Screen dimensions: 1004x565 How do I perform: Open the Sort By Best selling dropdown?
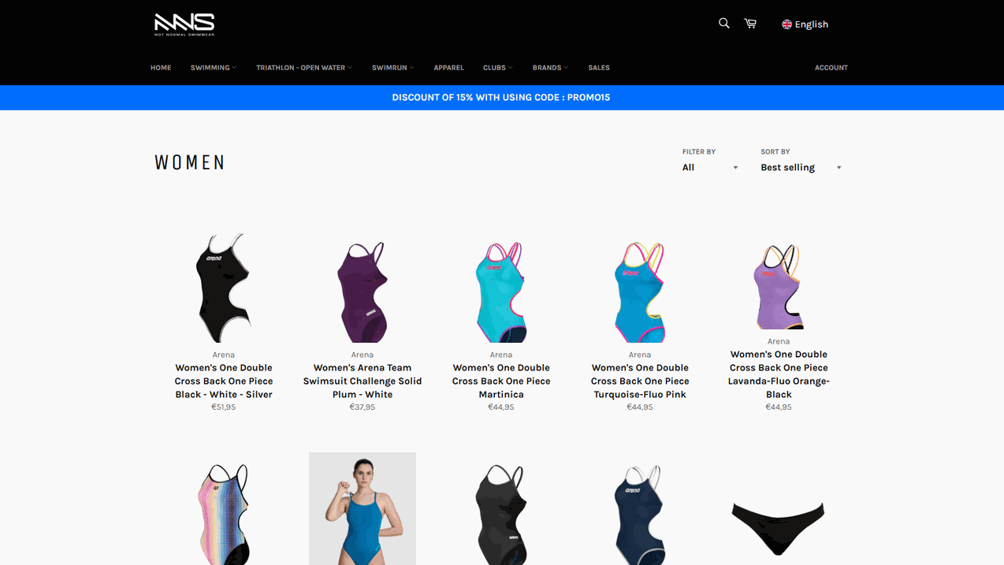pyautogui.click(x=801, y=168)
